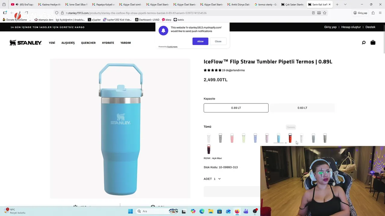Pick the red-orange tumbler color swatch

pyautogui.click(x=290, y=138)
